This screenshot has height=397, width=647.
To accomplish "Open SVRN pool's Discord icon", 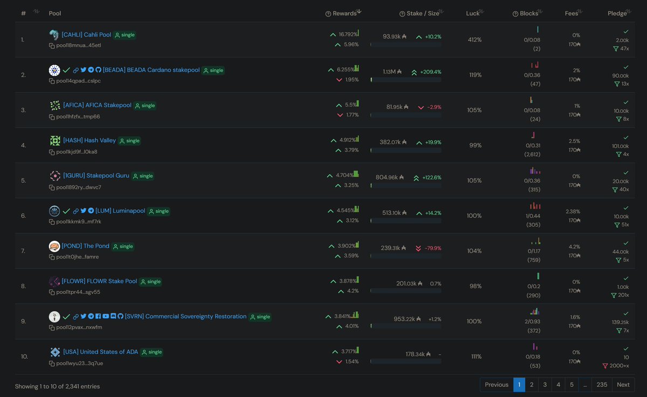I will coord(112,316).
